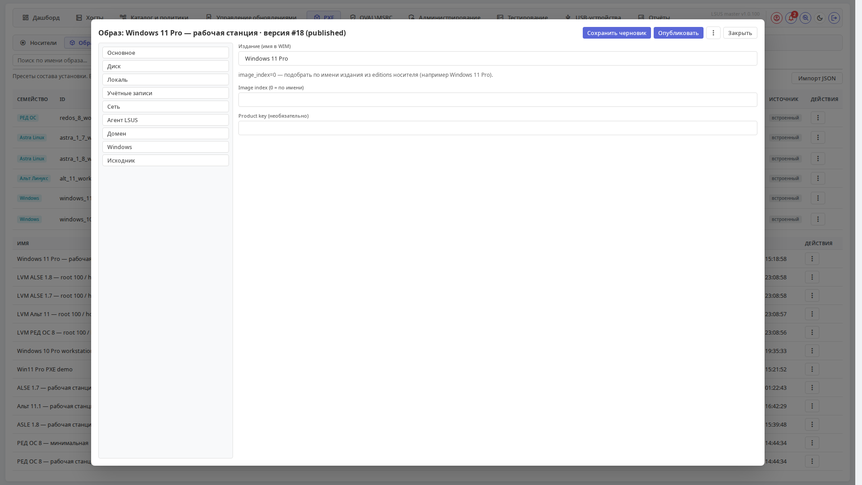Open actions menu for the windows_11 preset row
The height and width of the screenshot is (485, 862).
pyautogui.click(x=818, y=198)
